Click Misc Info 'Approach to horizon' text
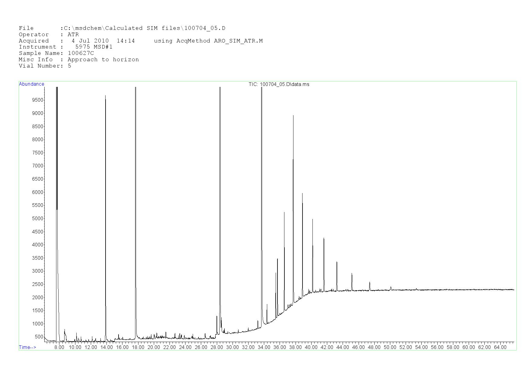The width and height of the screenshot is (529, 374). [103, 60]
